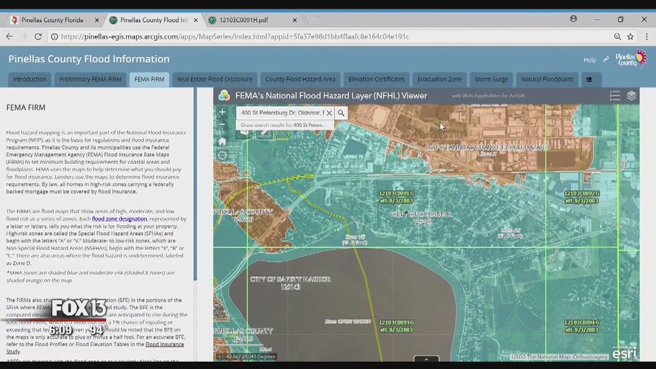Open the Evacuation Zone tab
This screenshot has height=369, width=656.
click(439, 79)
